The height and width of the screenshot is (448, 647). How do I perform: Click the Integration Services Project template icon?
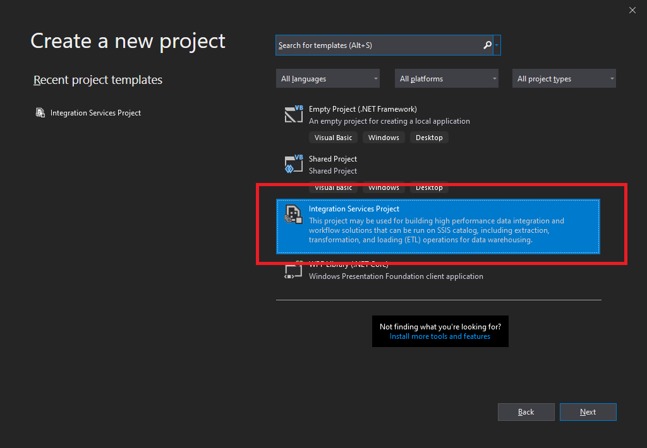pos(293,215)
